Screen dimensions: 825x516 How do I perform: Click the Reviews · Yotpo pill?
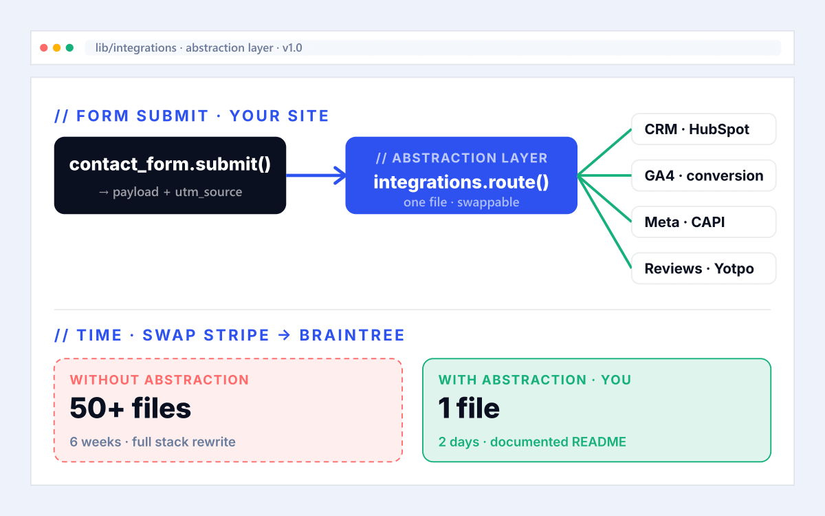coord(704,268)
